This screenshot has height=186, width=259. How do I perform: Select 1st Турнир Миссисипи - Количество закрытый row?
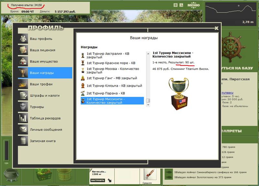[112, 101]
